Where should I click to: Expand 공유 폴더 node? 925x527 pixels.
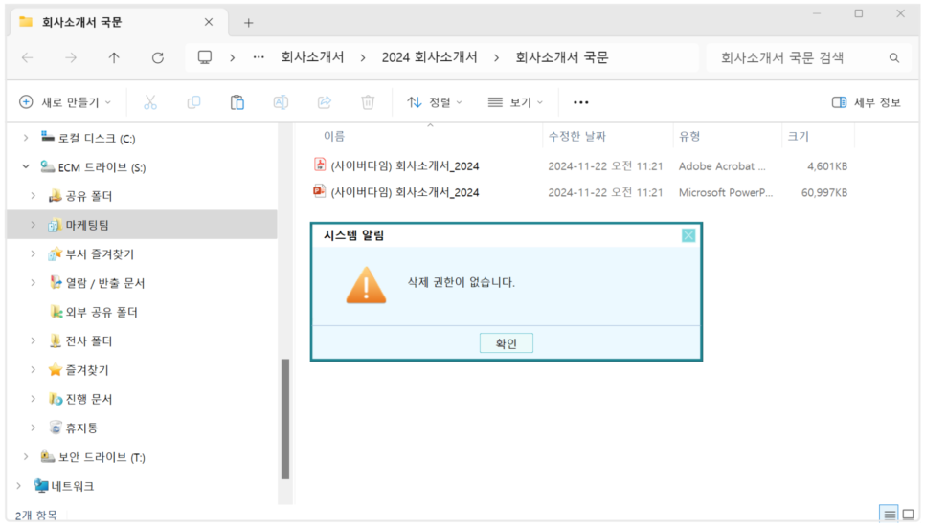pyautogui.click(x=33, y=196)
